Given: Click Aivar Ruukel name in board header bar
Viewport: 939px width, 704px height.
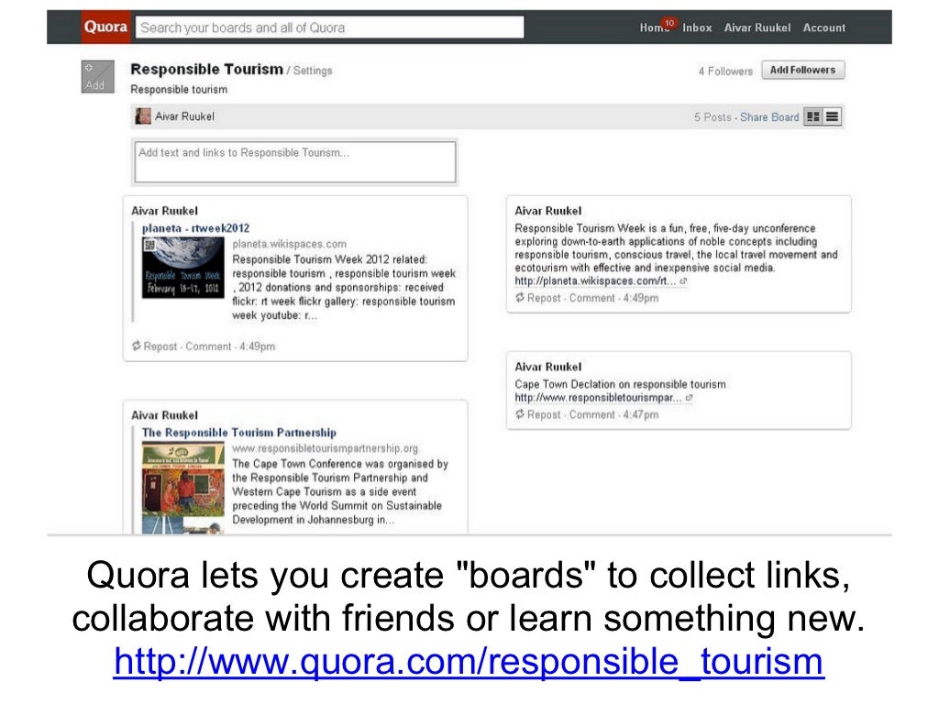Looking at the screenshot, I should (184, 116).
